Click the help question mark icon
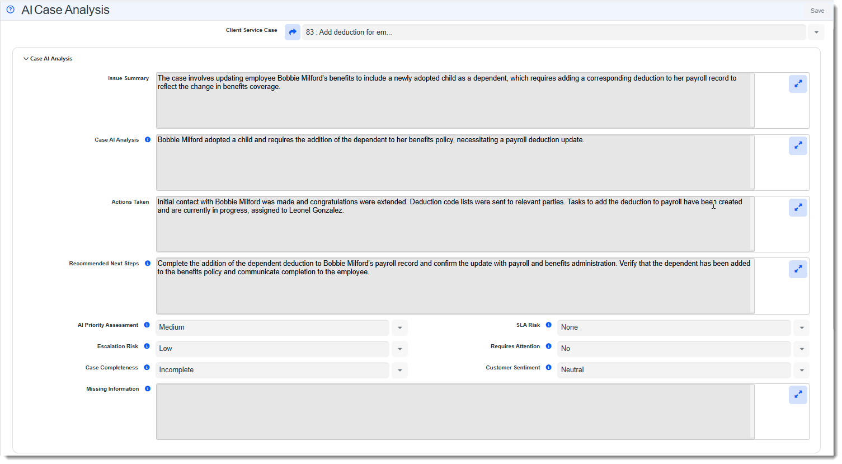 point(10,10)
